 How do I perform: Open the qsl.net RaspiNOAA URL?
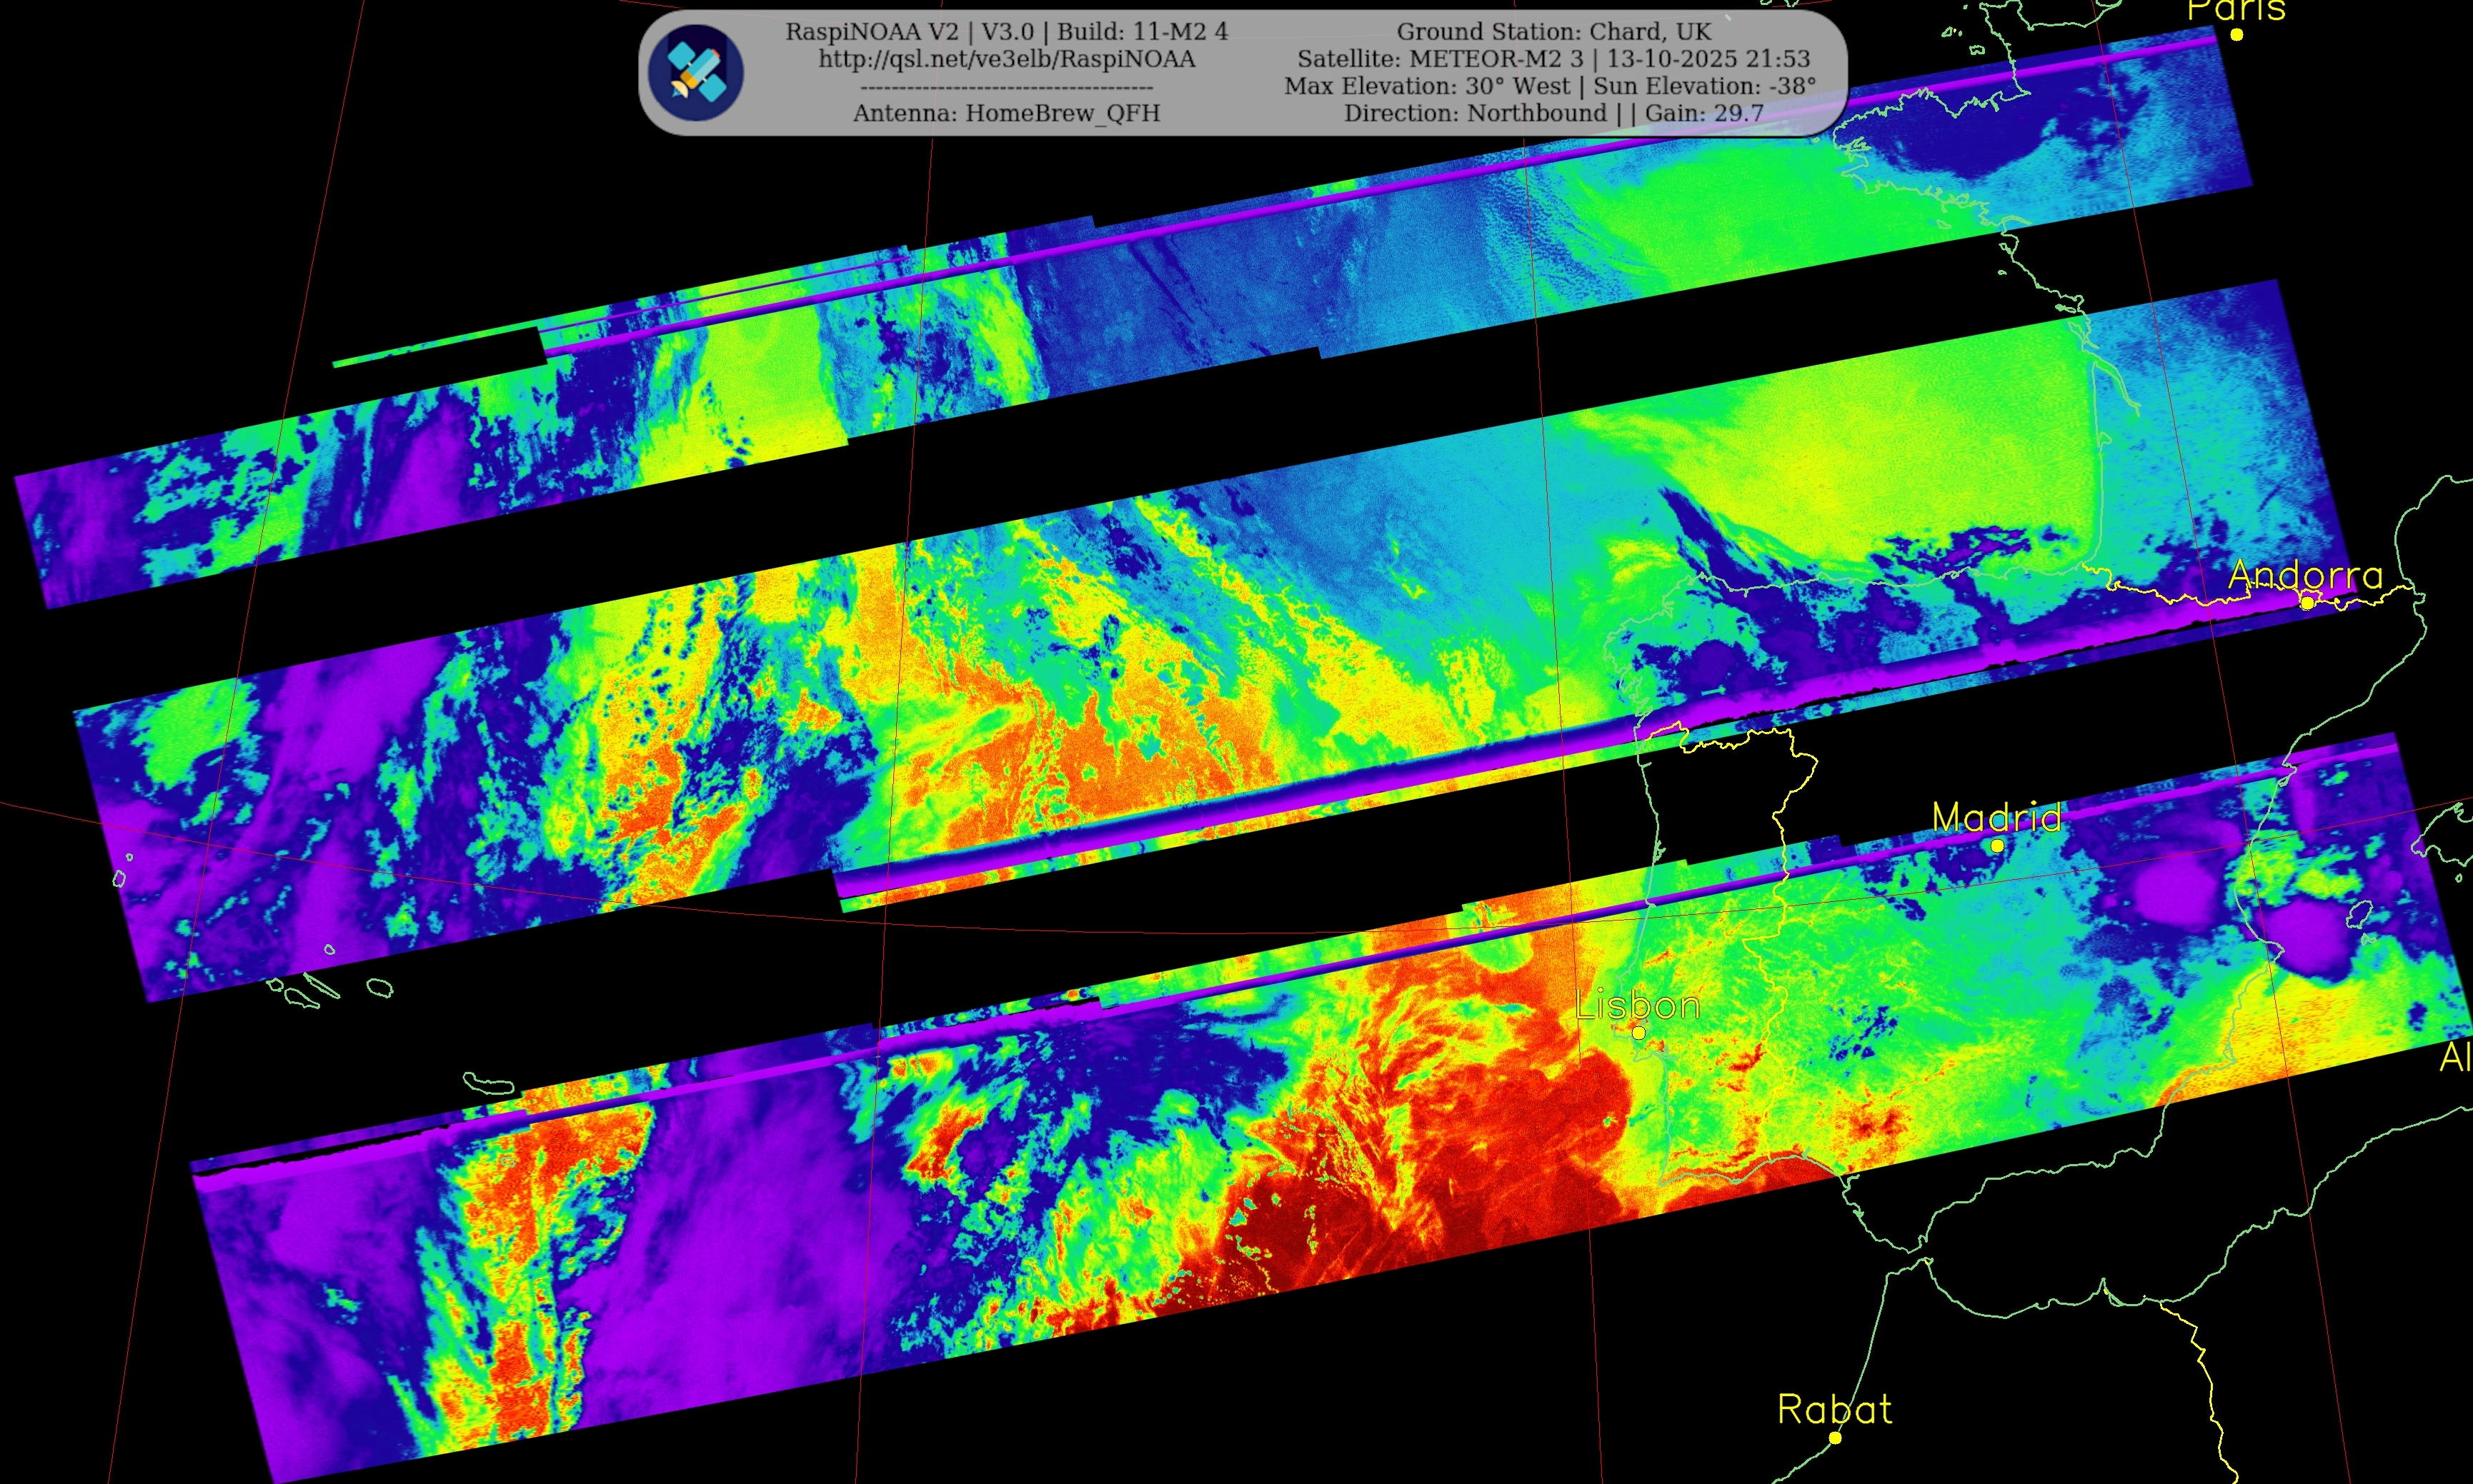point(1006,59)
